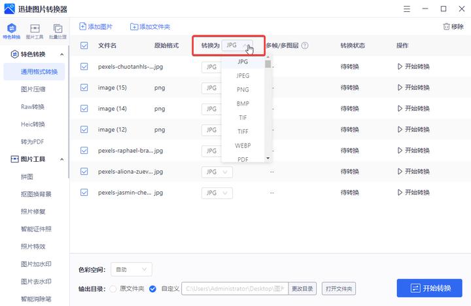Open format dropdown for pexels-aliona-zuev row
This screenshot has width=471, height=306.
point(217,172)
